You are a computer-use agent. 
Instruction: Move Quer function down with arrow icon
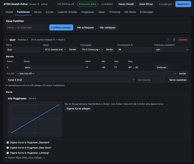click(x=174, y=40)
